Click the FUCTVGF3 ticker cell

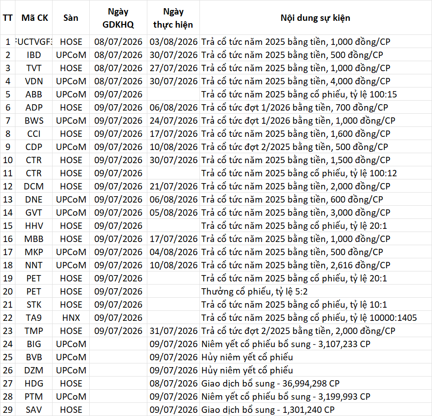(x=34, y=42)
